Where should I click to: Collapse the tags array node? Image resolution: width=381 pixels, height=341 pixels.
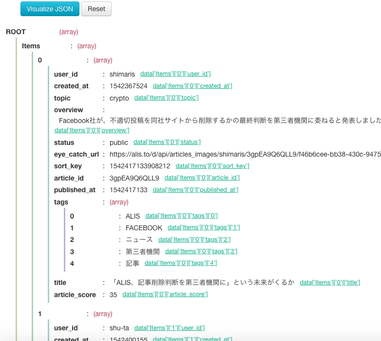(x=61, y=202)
